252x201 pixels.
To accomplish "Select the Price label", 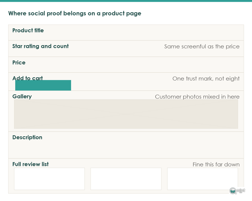I will tap(19, 63).
